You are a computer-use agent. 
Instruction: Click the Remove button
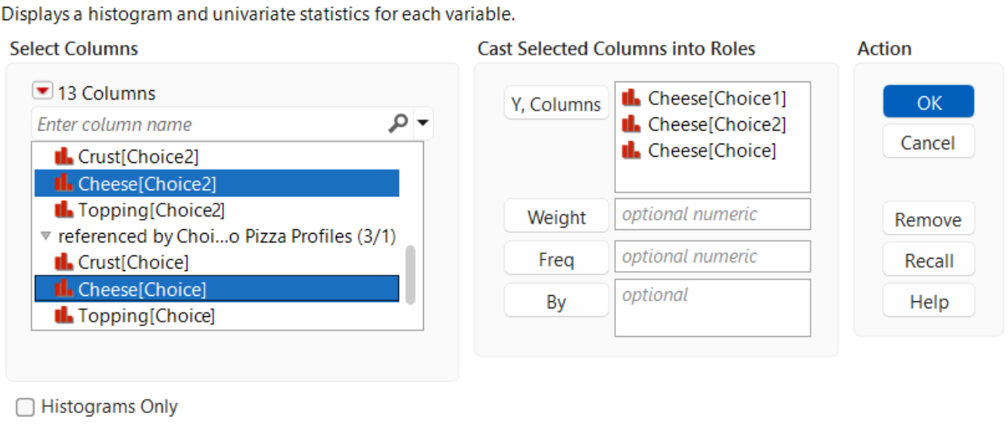point(928,220)
